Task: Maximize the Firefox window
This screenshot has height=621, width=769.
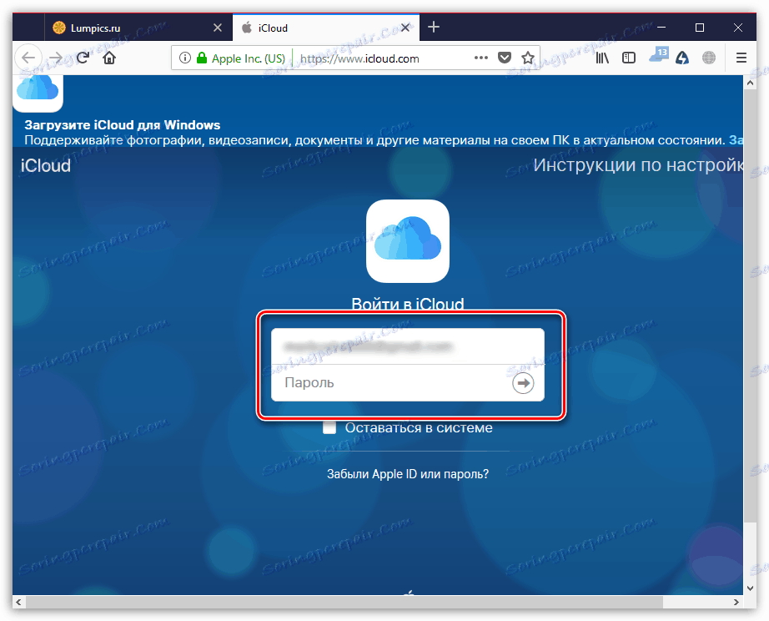Action: [x=700, y=28]
